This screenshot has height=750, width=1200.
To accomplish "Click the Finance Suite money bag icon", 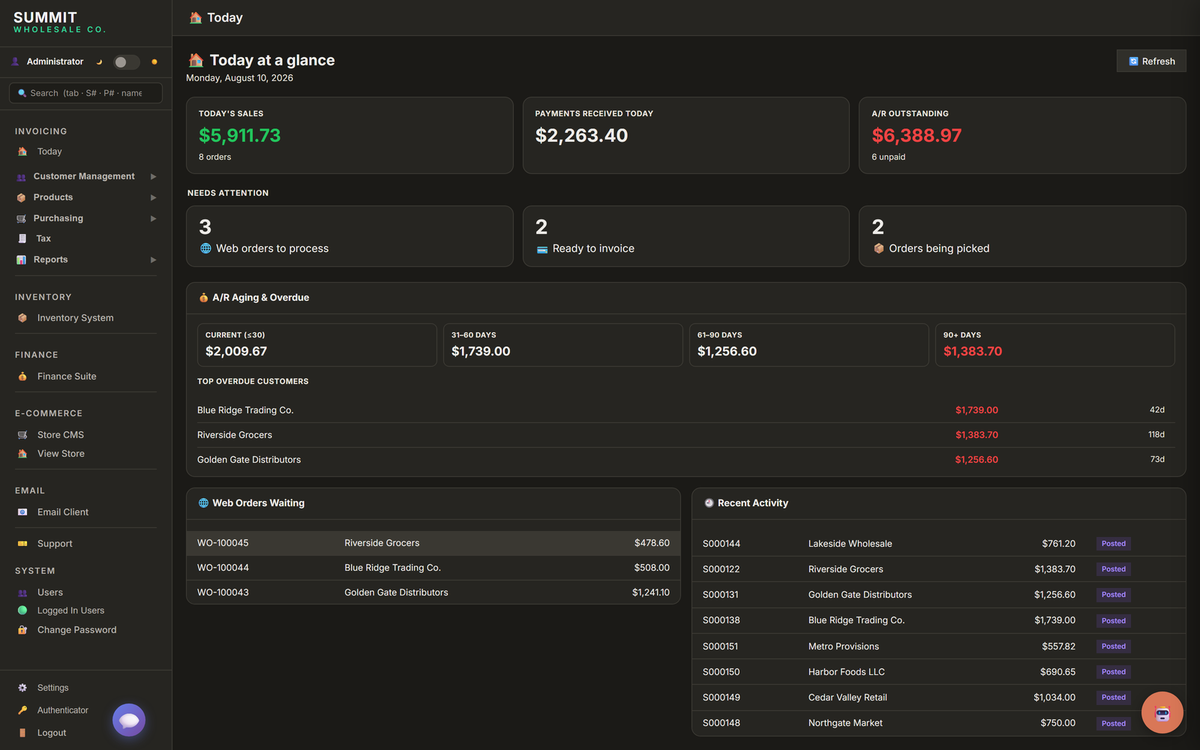I will pyautogui.click(x=22, y=376).
